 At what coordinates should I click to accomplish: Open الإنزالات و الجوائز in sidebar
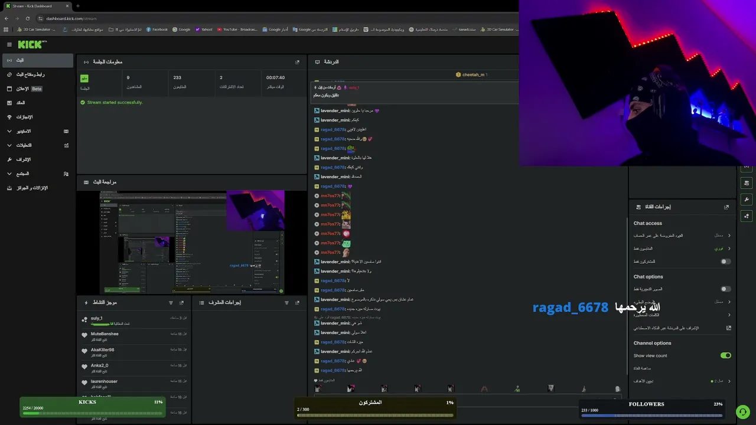pyautogui.click(x=37, y=188)
